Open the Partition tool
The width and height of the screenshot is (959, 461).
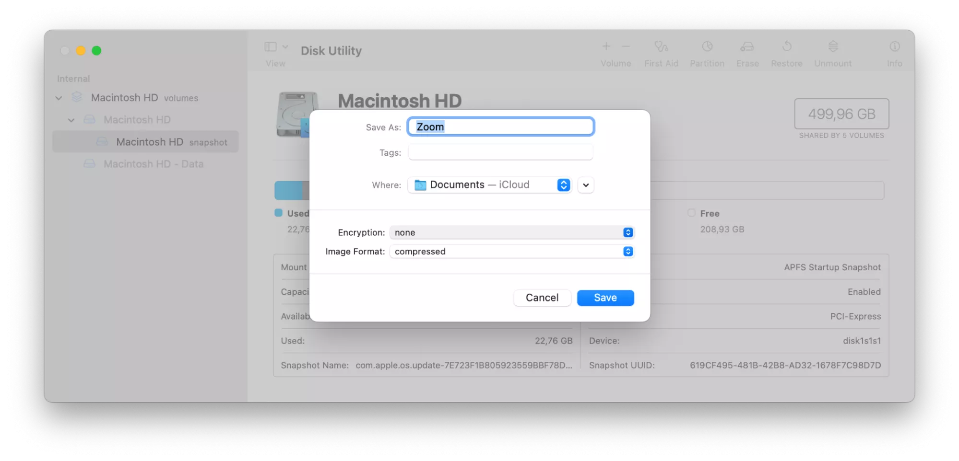point(707,53)
